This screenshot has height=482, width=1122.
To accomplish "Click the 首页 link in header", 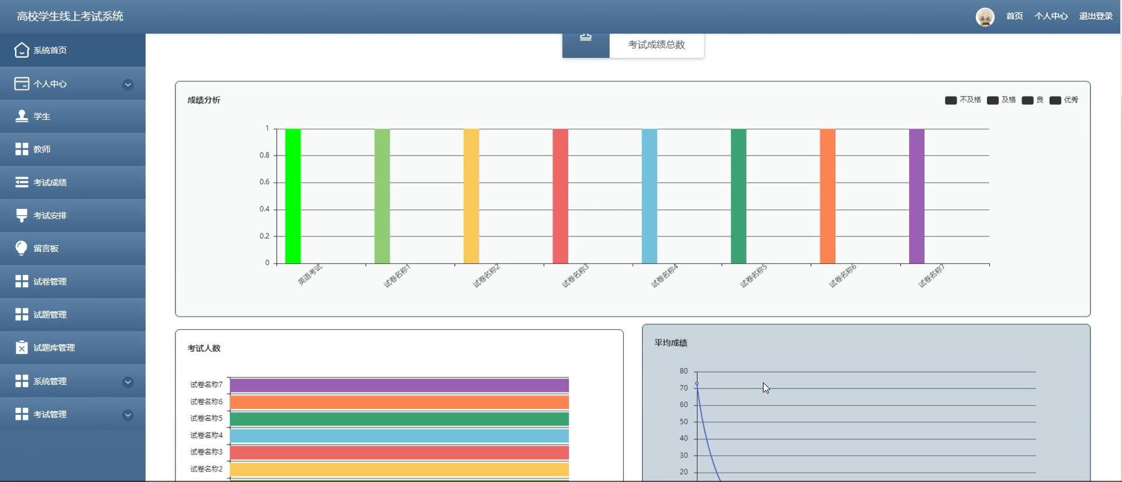I will point(1014,16).
